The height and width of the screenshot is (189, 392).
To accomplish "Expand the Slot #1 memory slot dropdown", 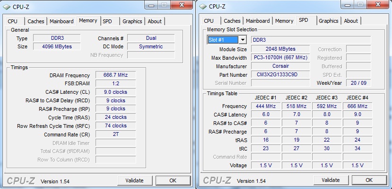I will 242,40.
